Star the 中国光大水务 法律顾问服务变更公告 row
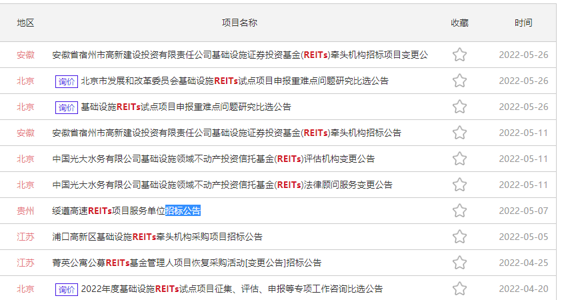The width and height of the screenshot is (562, 300). pos(459,185)
